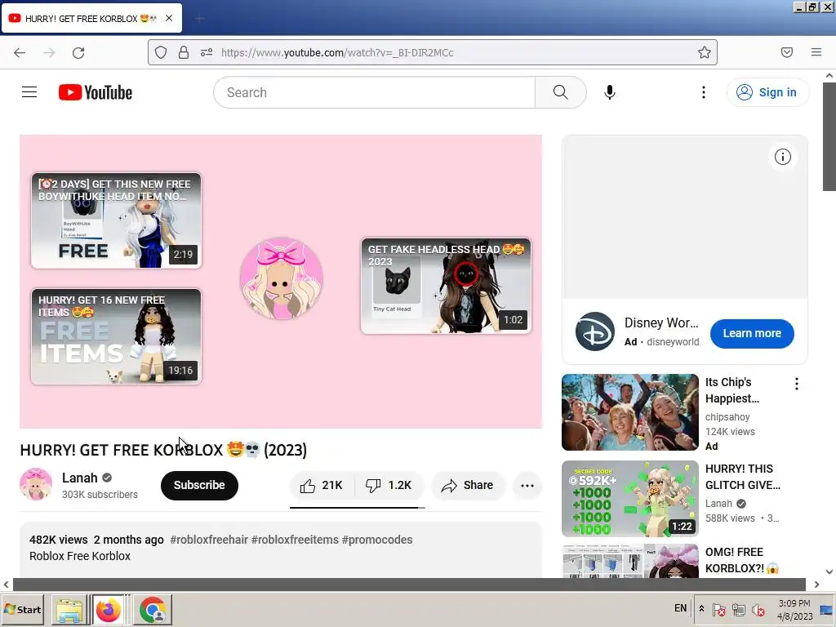Open the Lanah channel name link
This screenshot has width=836, height=627.
point(79,478)
